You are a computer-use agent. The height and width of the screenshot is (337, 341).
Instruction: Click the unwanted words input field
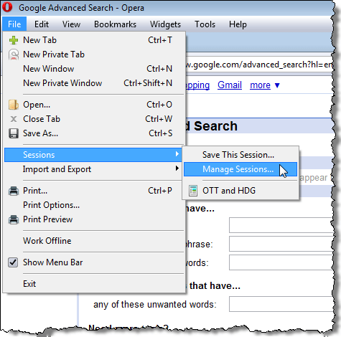click(x=281, y=304)
